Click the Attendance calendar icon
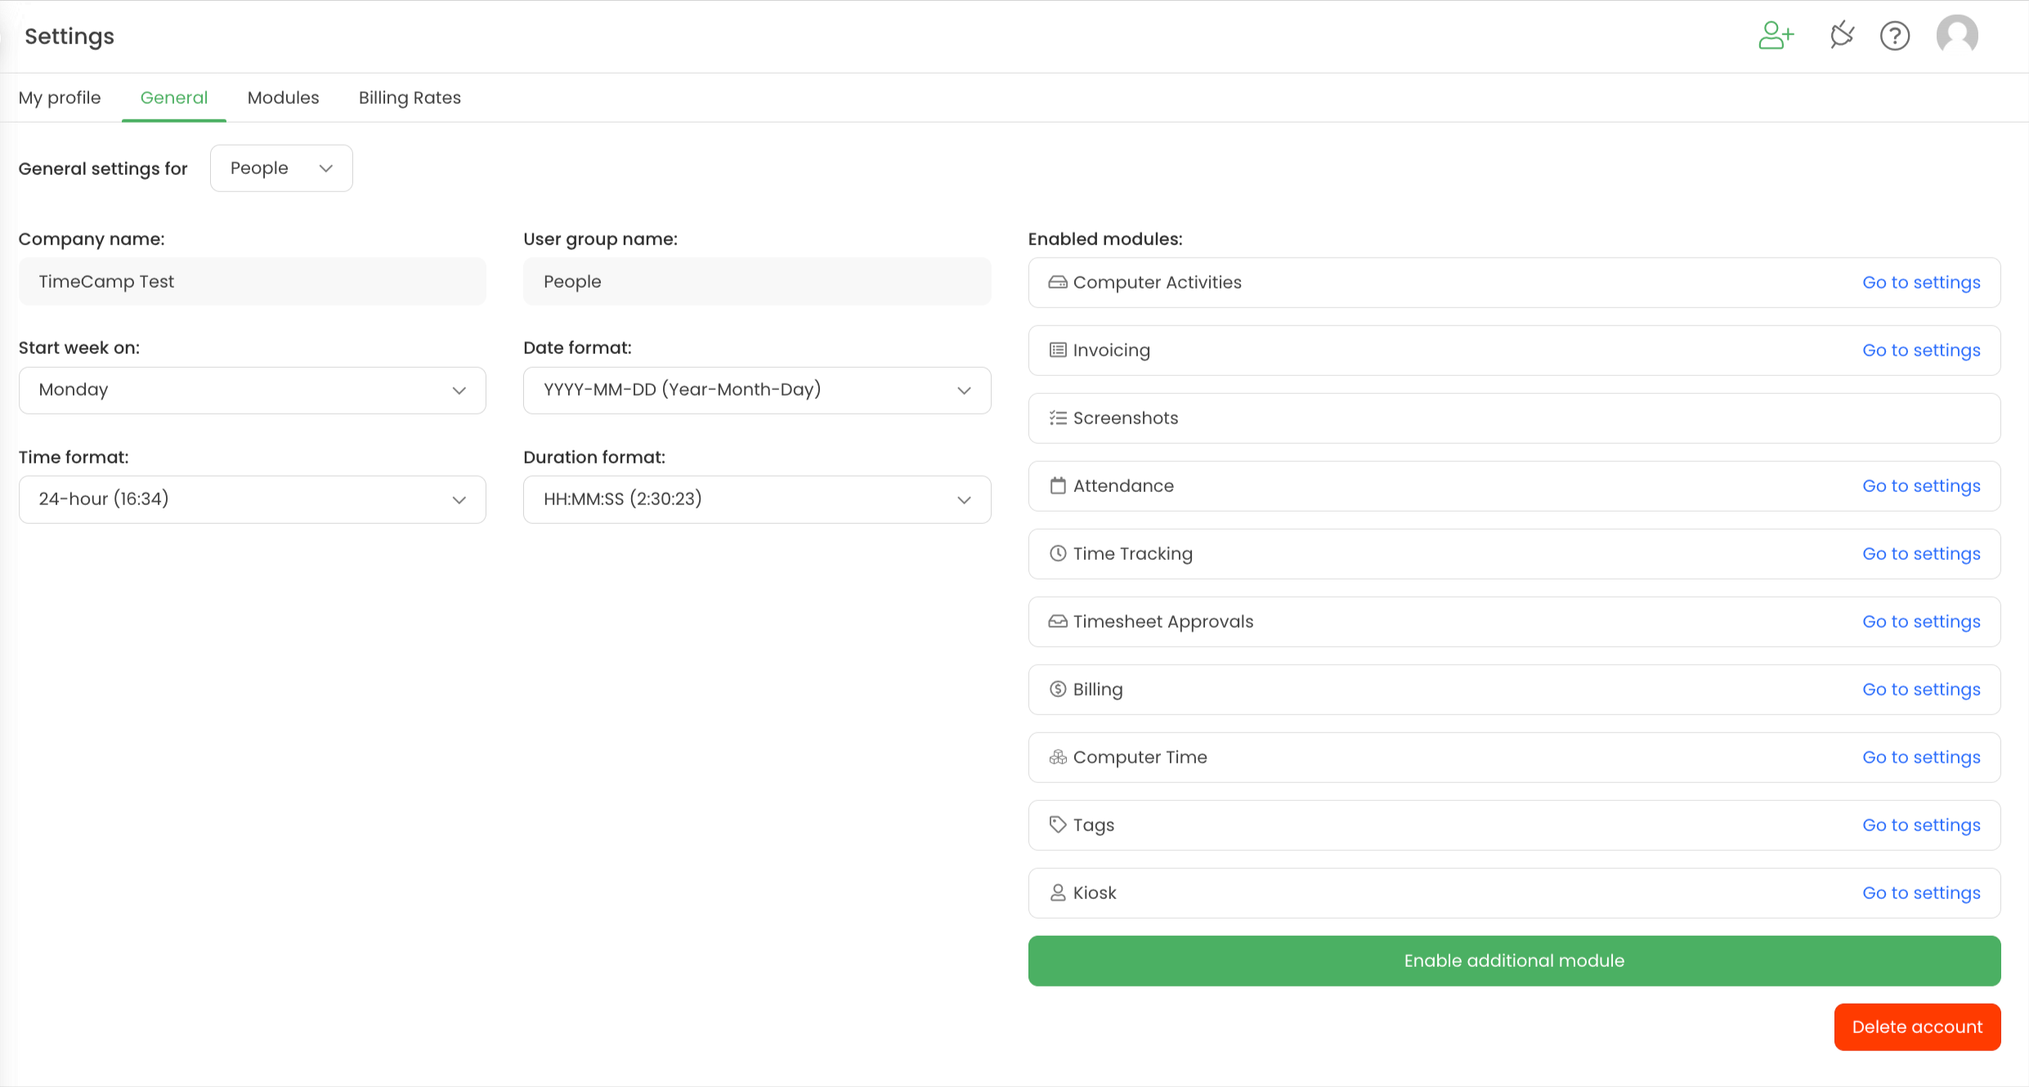Image resolution: width=2029 pixels, height=1087 pixels. (1058, 486)
